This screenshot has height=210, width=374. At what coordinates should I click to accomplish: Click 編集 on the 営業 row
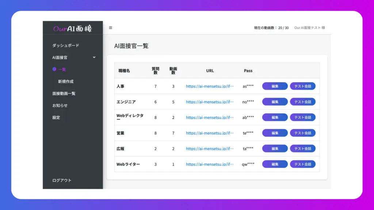pyautogui.click(x=275, y=133)
